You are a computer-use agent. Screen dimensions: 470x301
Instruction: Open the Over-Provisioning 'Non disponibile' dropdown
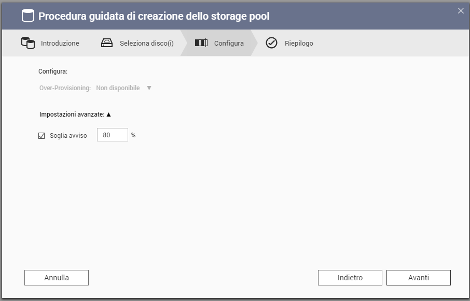[118, 88]
